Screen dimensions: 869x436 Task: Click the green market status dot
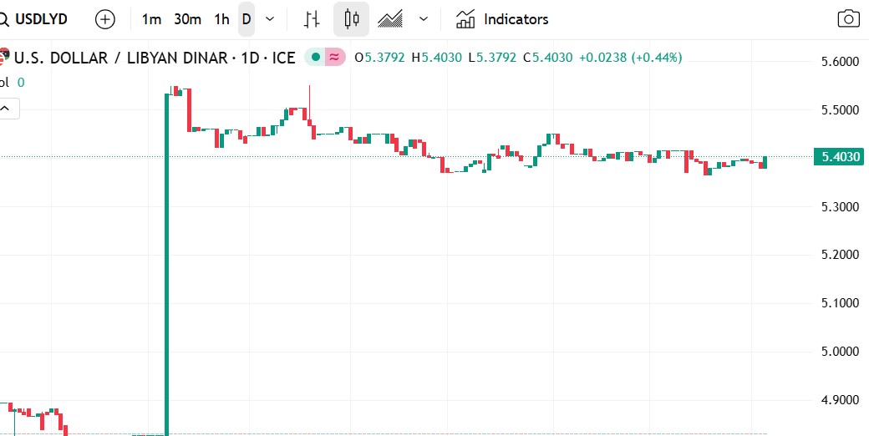[x=315, y=58]
